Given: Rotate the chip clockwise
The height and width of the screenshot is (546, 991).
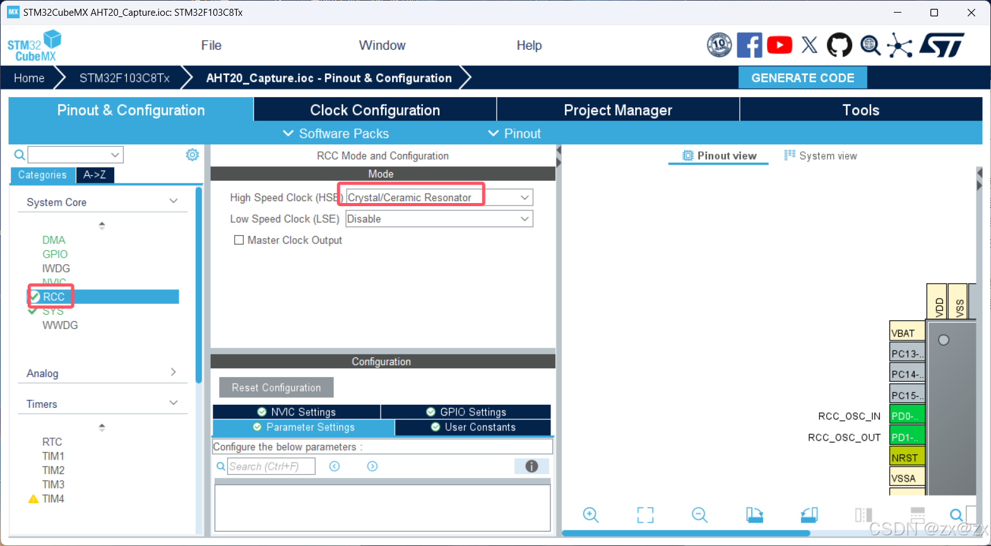Looking at the screenshot, I should (x=754, y=514).
